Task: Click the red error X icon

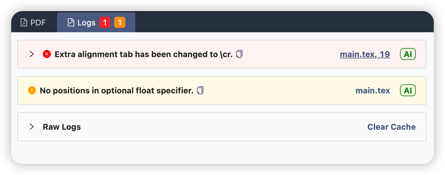Action: pos(47,54)
